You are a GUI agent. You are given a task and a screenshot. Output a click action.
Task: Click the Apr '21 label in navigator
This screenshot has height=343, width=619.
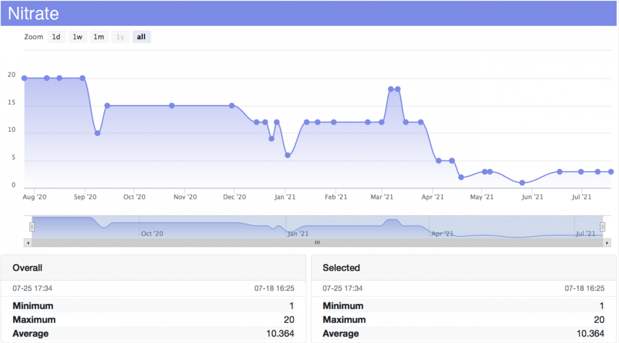442,234
